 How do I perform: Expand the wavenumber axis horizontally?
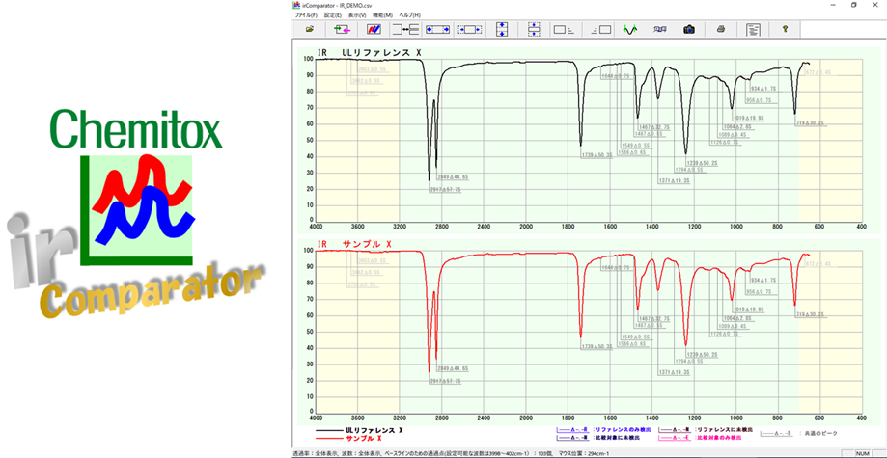(438, 29)
